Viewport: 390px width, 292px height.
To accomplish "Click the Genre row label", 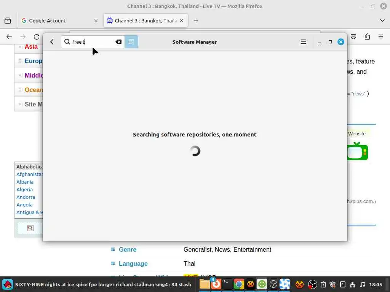I will pyautogui.click(x=128, y=249).
